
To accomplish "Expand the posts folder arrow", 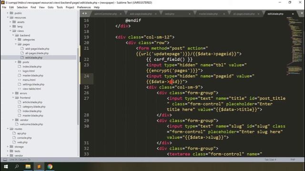I will click(x=16, y=62).
